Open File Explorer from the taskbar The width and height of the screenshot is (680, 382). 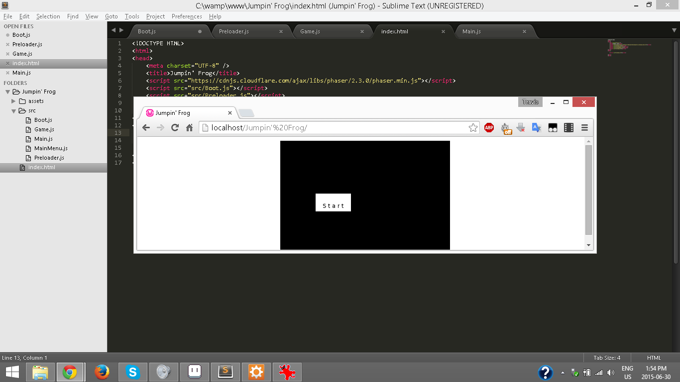[40, 372]
